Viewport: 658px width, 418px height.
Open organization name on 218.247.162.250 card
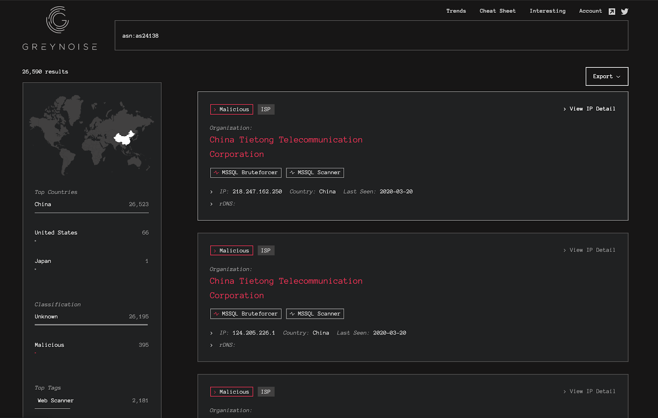(286, 147)
